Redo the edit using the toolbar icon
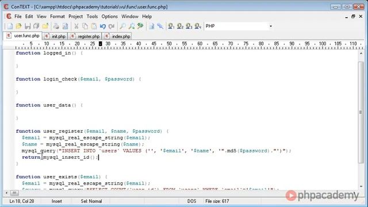 pos(112,26)
